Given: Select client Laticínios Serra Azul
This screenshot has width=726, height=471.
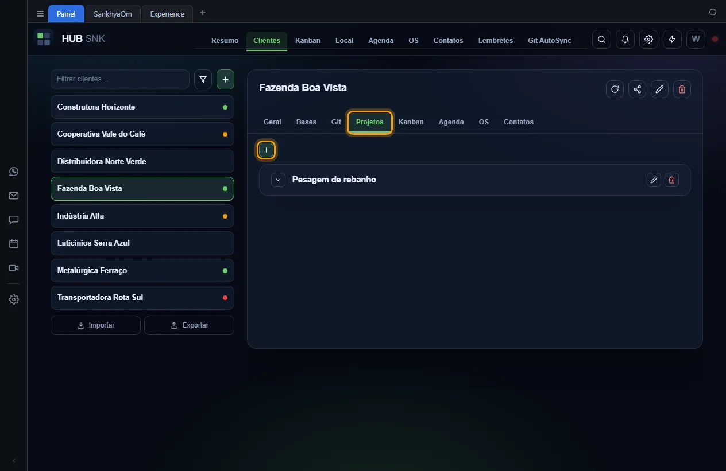Looking at the screenshot, I should (142, 243).
